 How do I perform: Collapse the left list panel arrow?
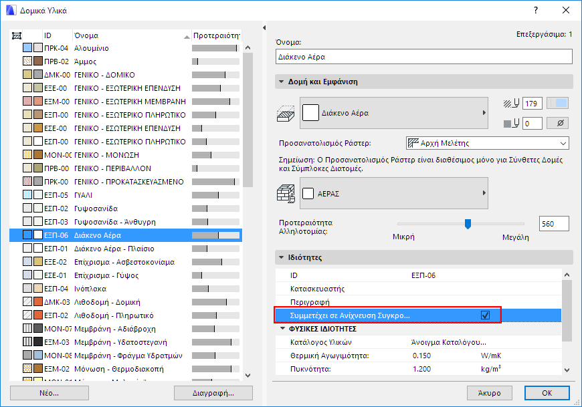(x=264, y=27)
